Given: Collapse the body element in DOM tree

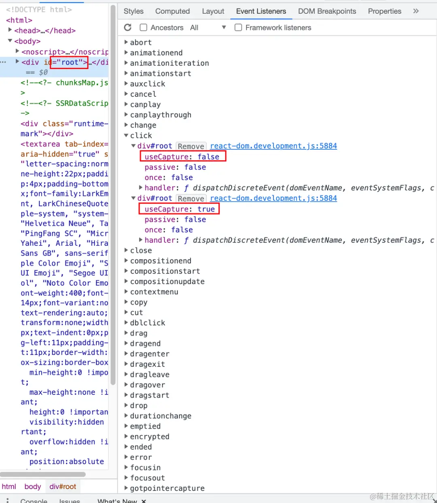Looking at the screenshot, I should tap(10, 40).
